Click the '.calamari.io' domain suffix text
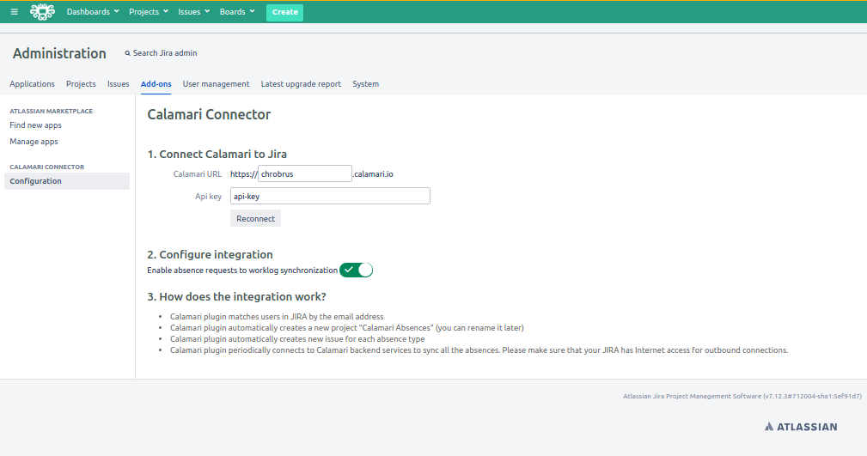 point(373,174)
